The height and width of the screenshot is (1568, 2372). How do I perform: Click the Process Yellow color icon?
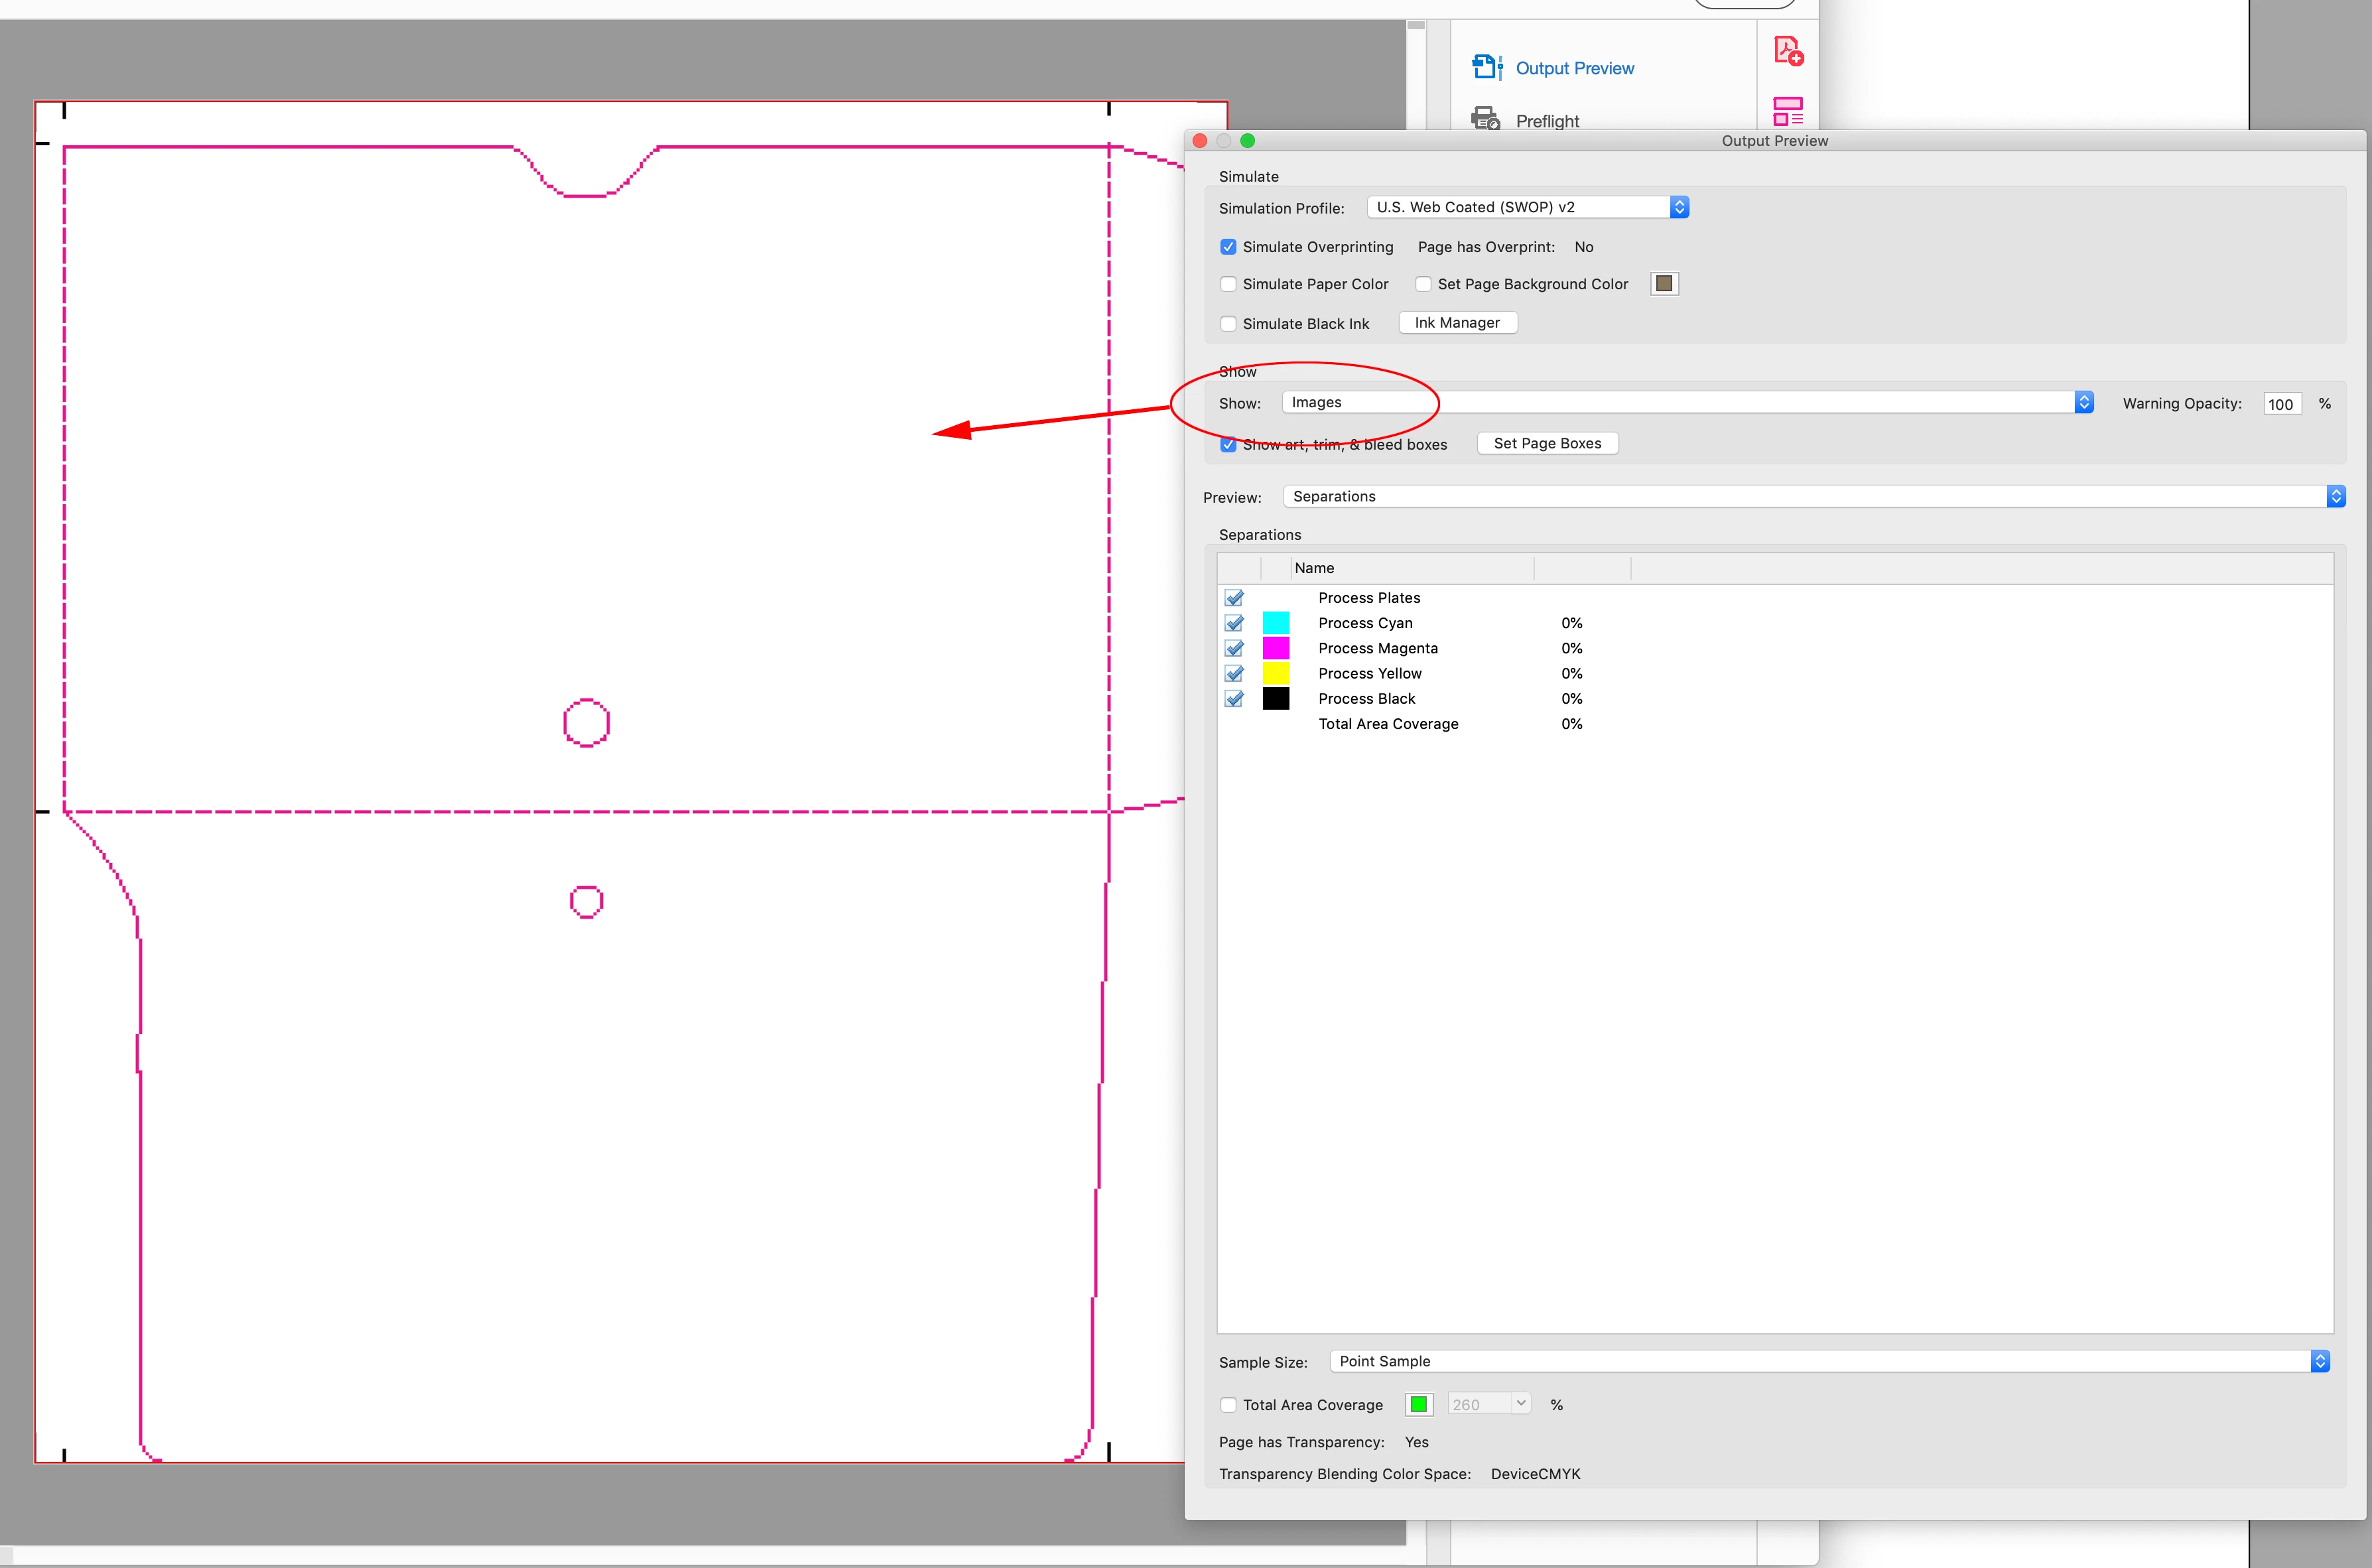click(x=1275, y=673)
